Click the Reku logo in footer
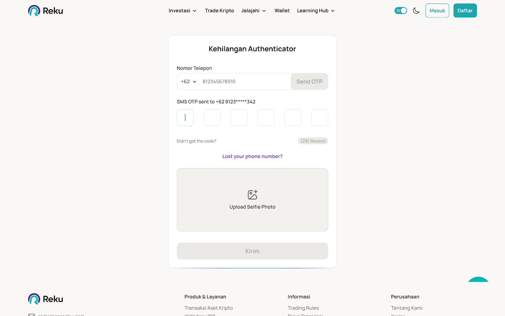The image size is (505, 316). coord(45,299)
